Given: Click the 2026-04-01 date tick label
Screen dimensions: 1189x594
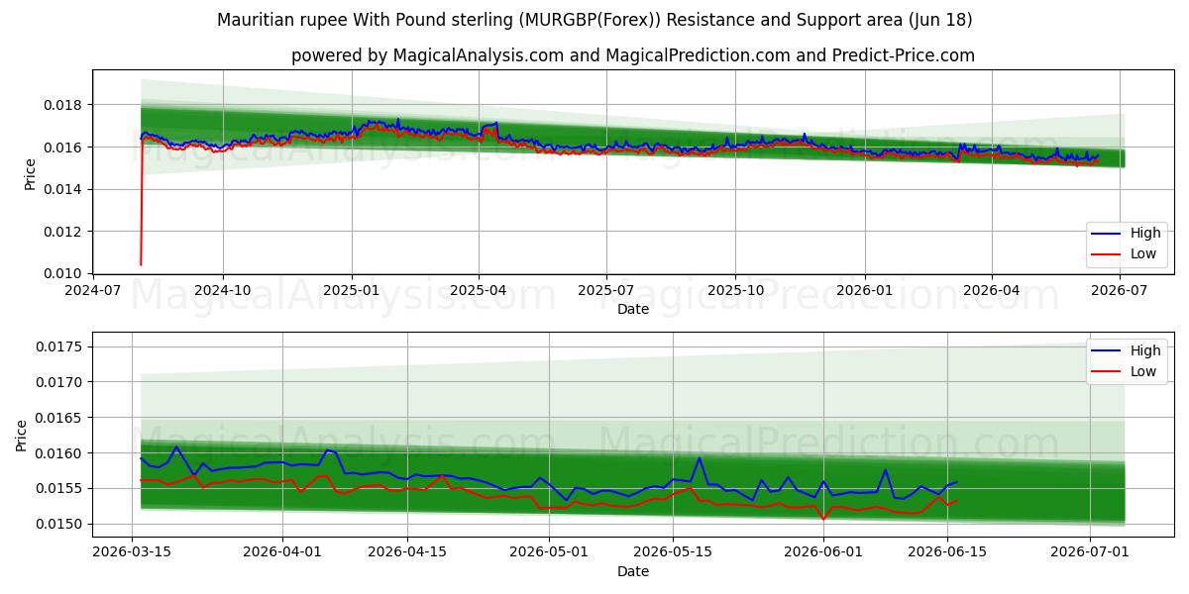Looking at the screenshot, I should point(283,553).
